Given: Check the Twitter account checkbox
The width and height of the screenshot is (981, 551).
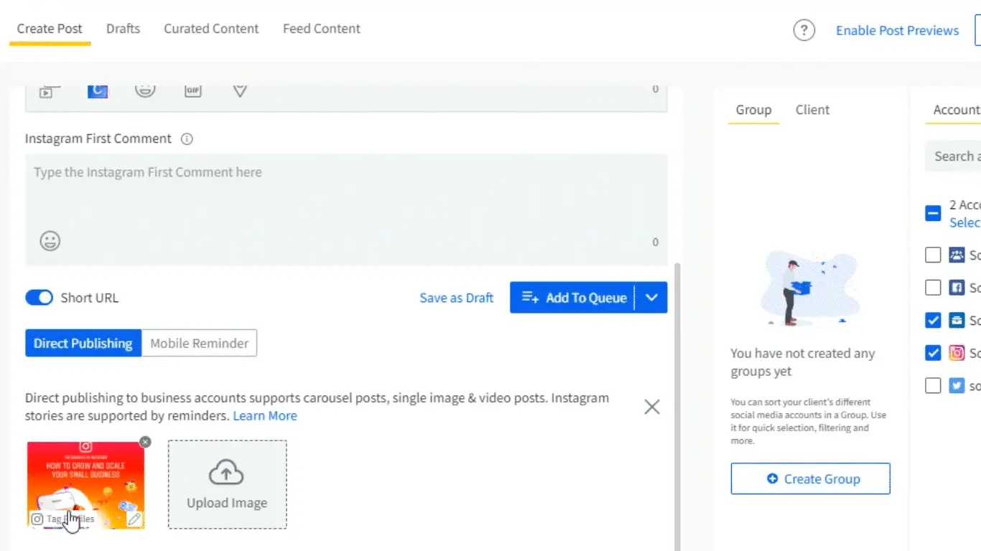Looking at the screenshot, I should 933,386.
